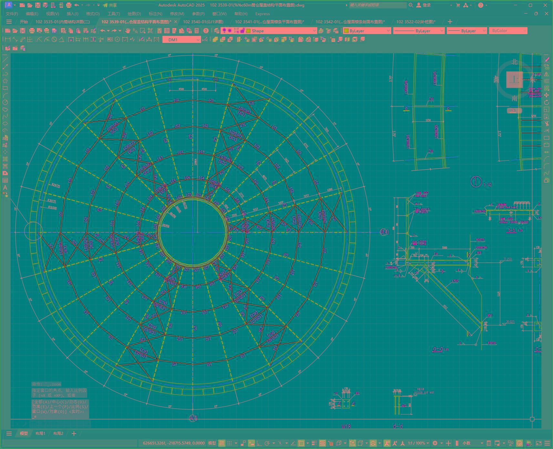Image resolution: width=553 pixels, height=449 pixels.
Task: Select the Diameter Dimension tool
Action: coord(54,39)
